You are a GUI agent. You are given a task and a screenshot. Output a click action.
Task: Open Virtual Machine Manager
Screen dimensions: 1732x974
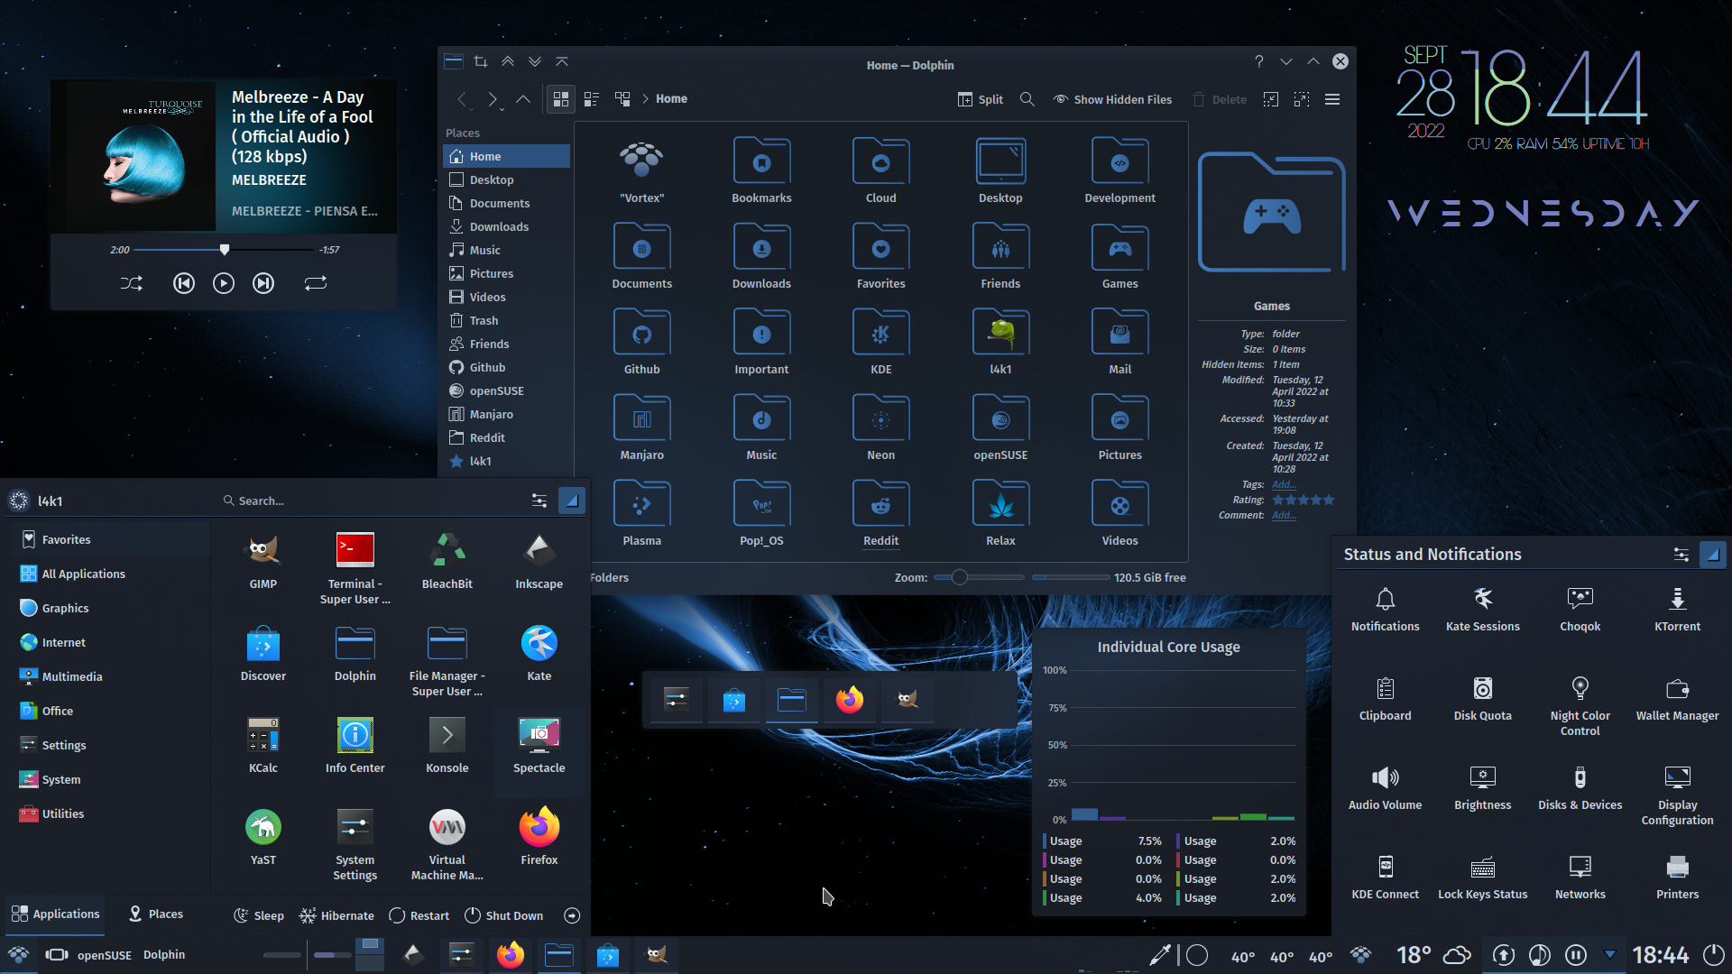[447, 844]
